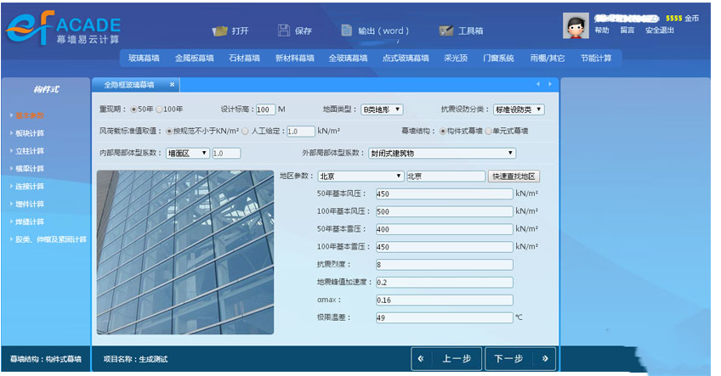Switch to the 玻璃幕墙 menu

click(x=144, y=59)
